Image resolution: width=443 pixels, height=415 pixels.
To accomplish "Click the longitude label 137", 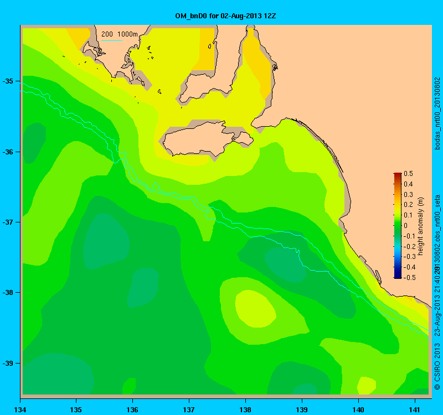I will [189, 409].
